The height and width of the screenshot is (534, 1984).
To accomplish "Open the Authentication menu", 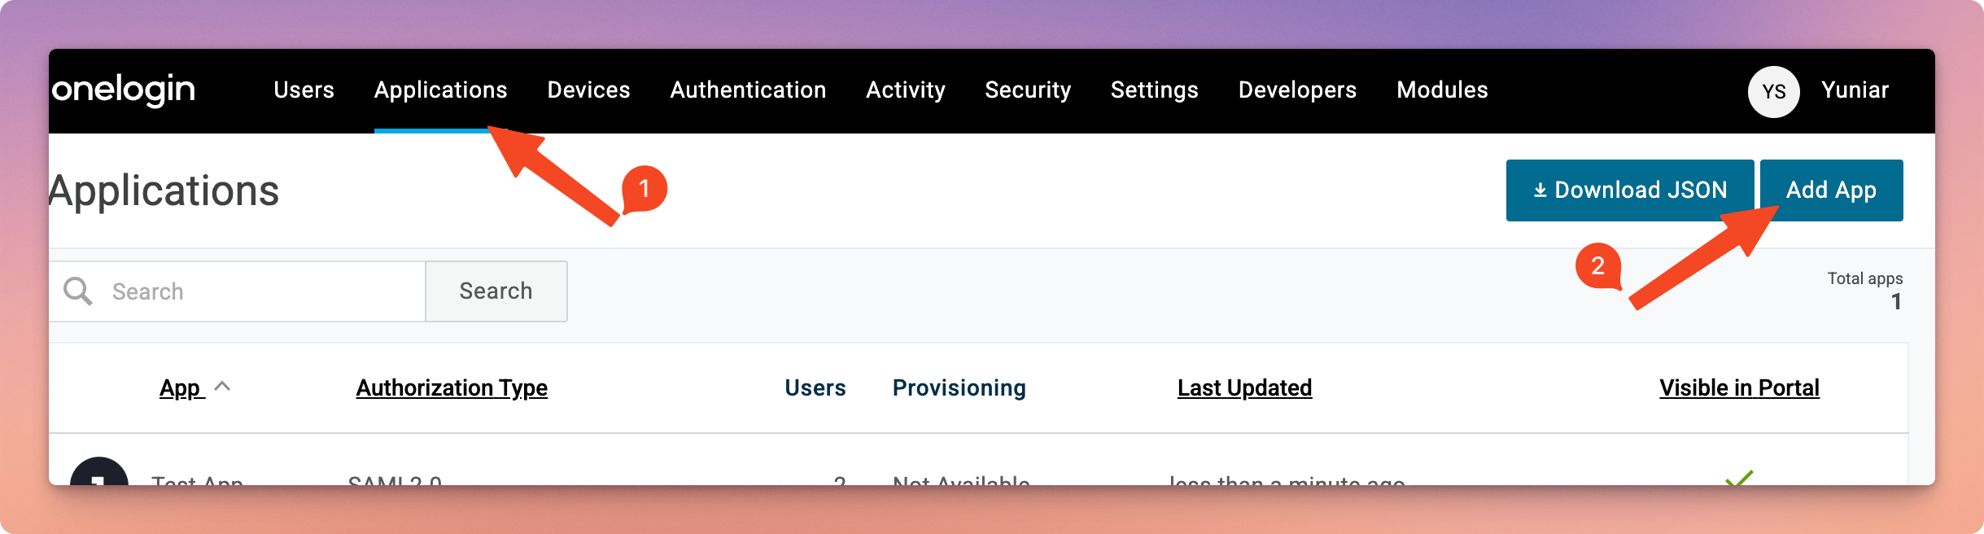I will [748, 90].
